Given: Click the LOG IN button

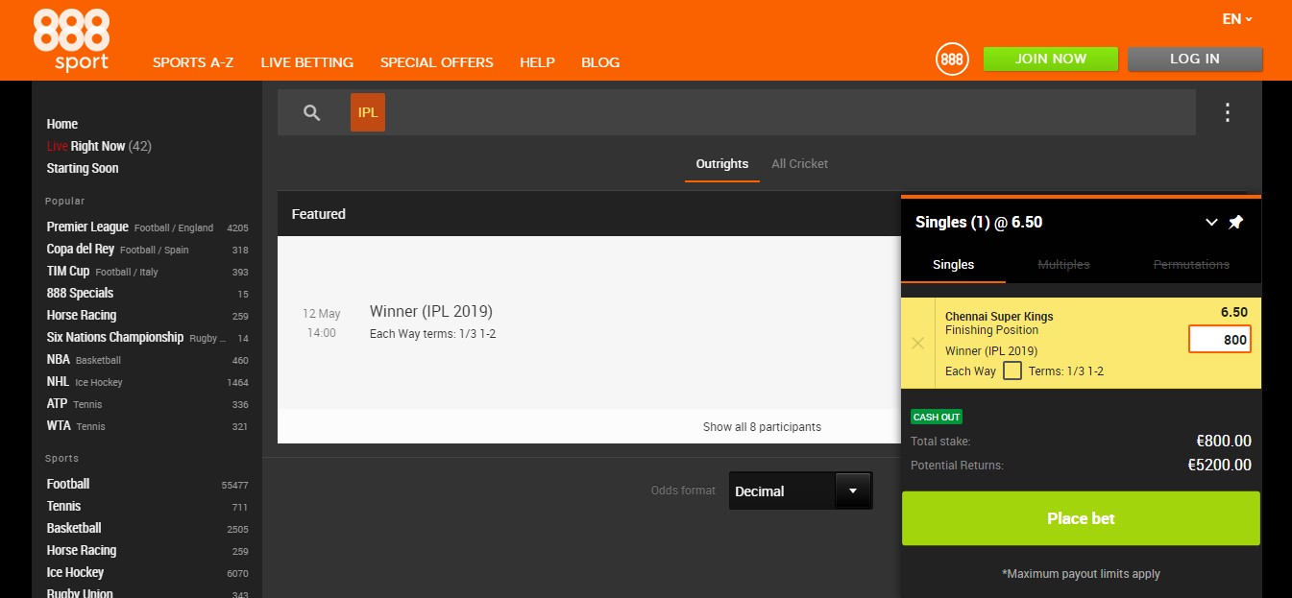Looking at the screenshot, I should click(x=1195, y=59).
